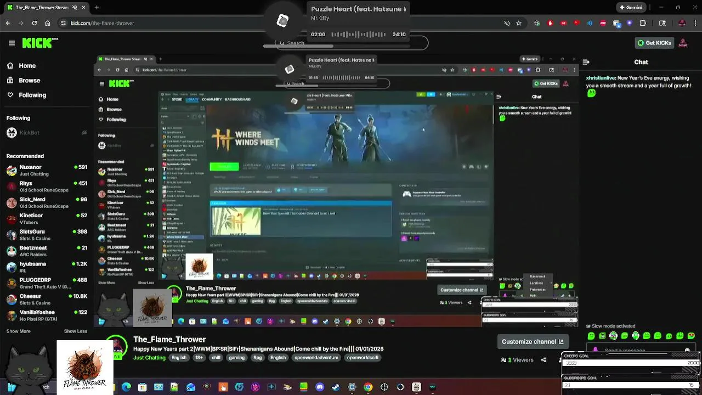Image resolution: width=702 pixels, height=395 pixels.
Task: Toggle site sound muted icon in address bar
Action: 507,23
